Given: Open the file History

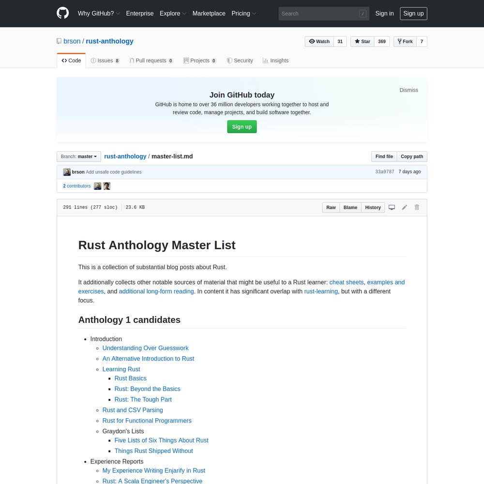Looking at the screenshot, I should pos(373,208).
